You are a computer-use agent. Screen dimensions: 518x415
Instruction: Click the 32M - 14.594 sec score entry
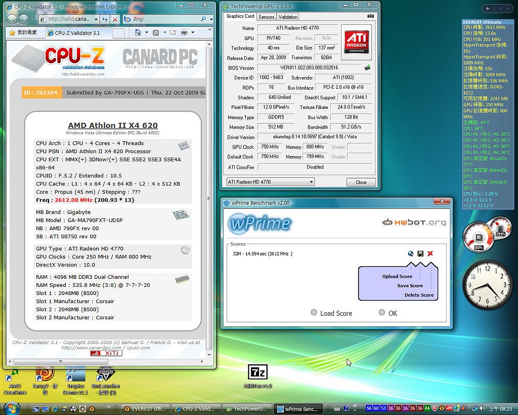263,253
